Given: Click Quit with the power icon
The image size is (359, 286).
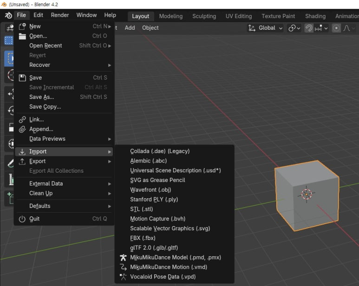Looking at the screenshot, I should pyautogui.click(x=64, y=219).
